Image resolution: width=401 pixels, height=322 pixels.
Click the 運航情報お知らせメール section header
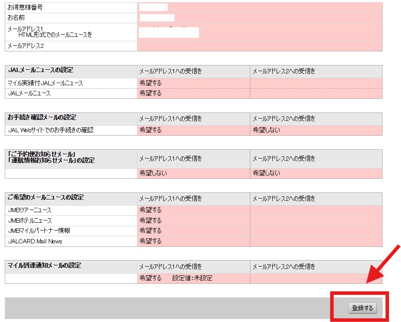[51, 160]
